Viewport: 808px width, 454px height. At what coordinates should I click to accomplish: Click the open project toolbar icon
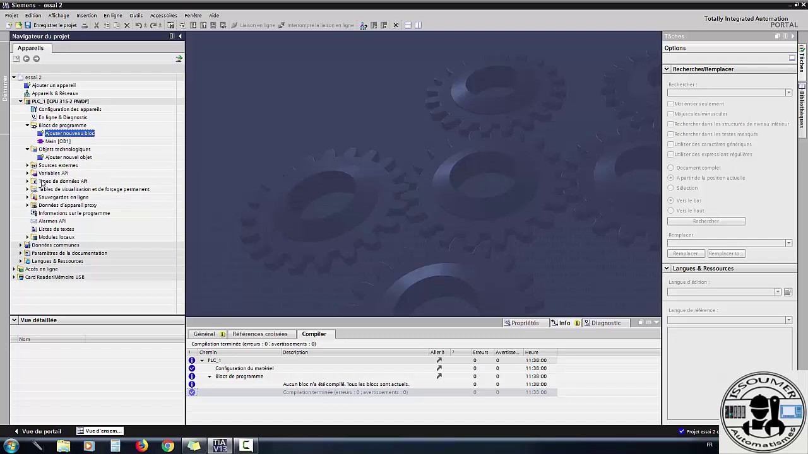pyautogui.click(x=18, y=25)
